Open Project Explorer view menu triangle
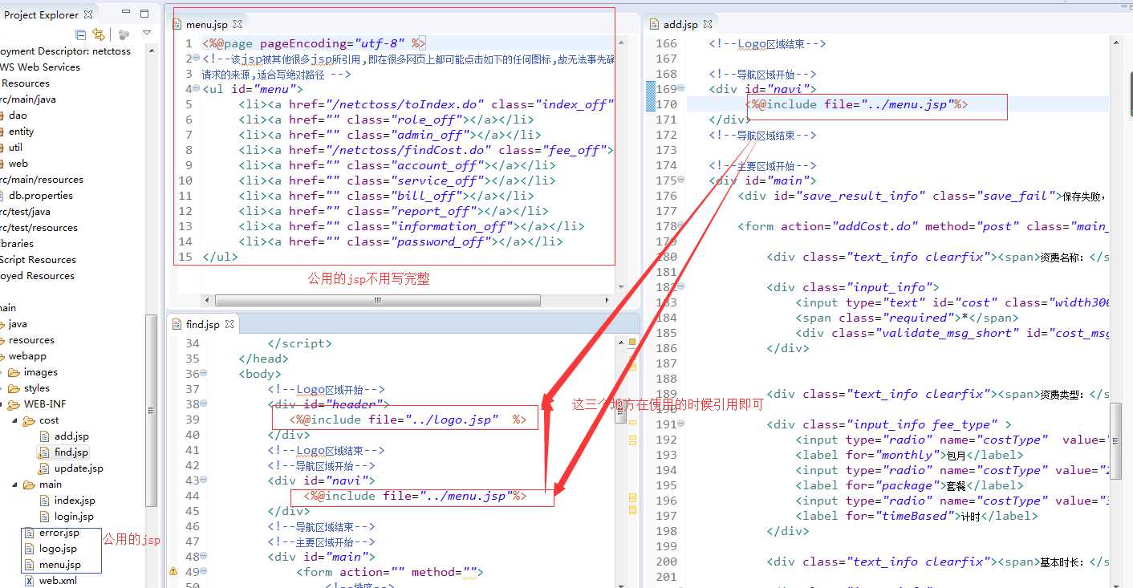 pos(147,34)
